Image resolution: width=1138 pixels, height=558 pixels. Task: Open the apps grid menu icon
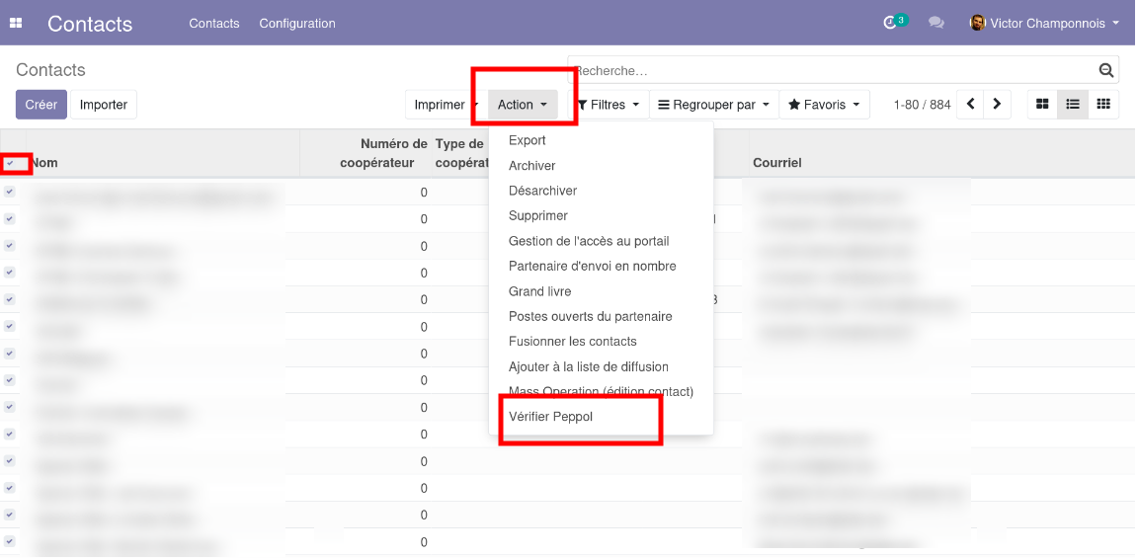click(16, 23)
